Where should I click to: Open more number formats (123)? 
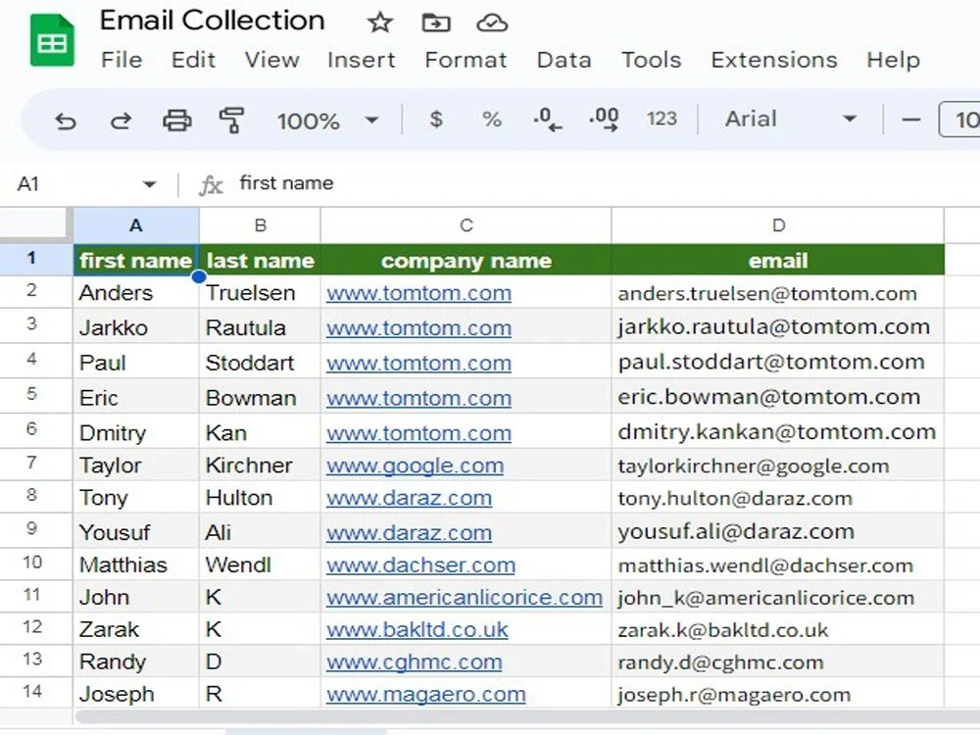click(661, 119)
